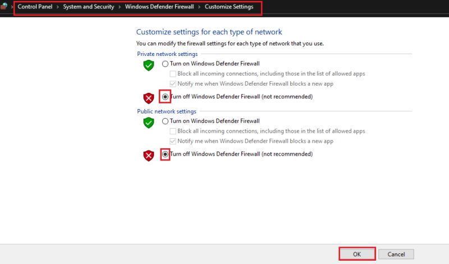
Task: Check Block all incoming connections under Public
Action: click(173, 131)
